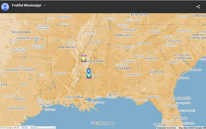Viewport: 206px width, 129px height.
Task: Click the Nashville city label
Action: pyautogui.click(x=130, y=30)
